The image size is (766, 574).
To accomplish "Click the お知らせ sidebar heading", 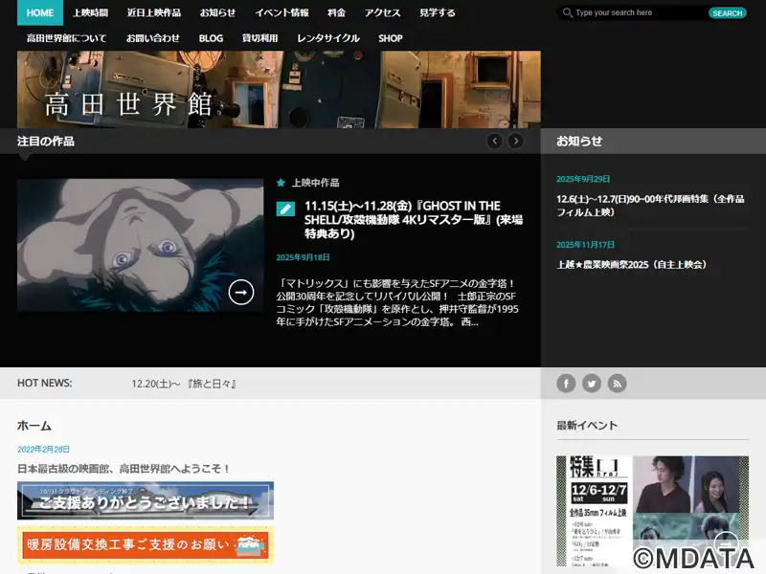I will 579,141.
